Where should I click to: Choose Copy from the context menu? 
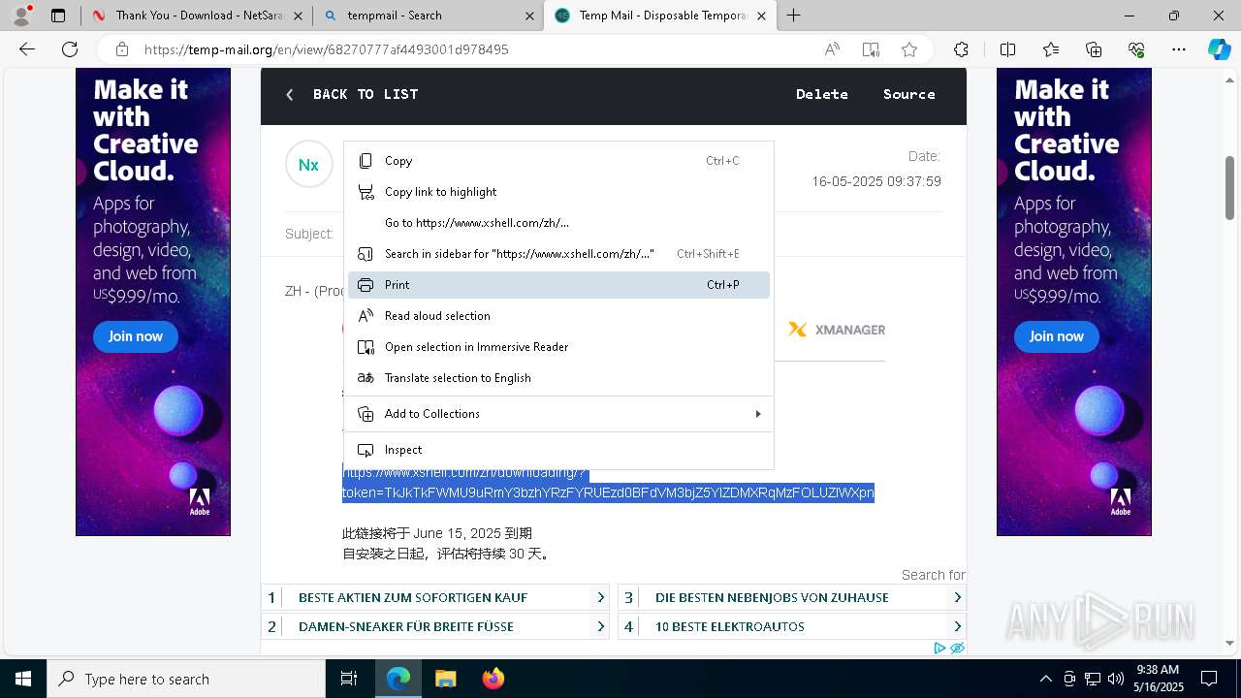(x=558, y=161)
